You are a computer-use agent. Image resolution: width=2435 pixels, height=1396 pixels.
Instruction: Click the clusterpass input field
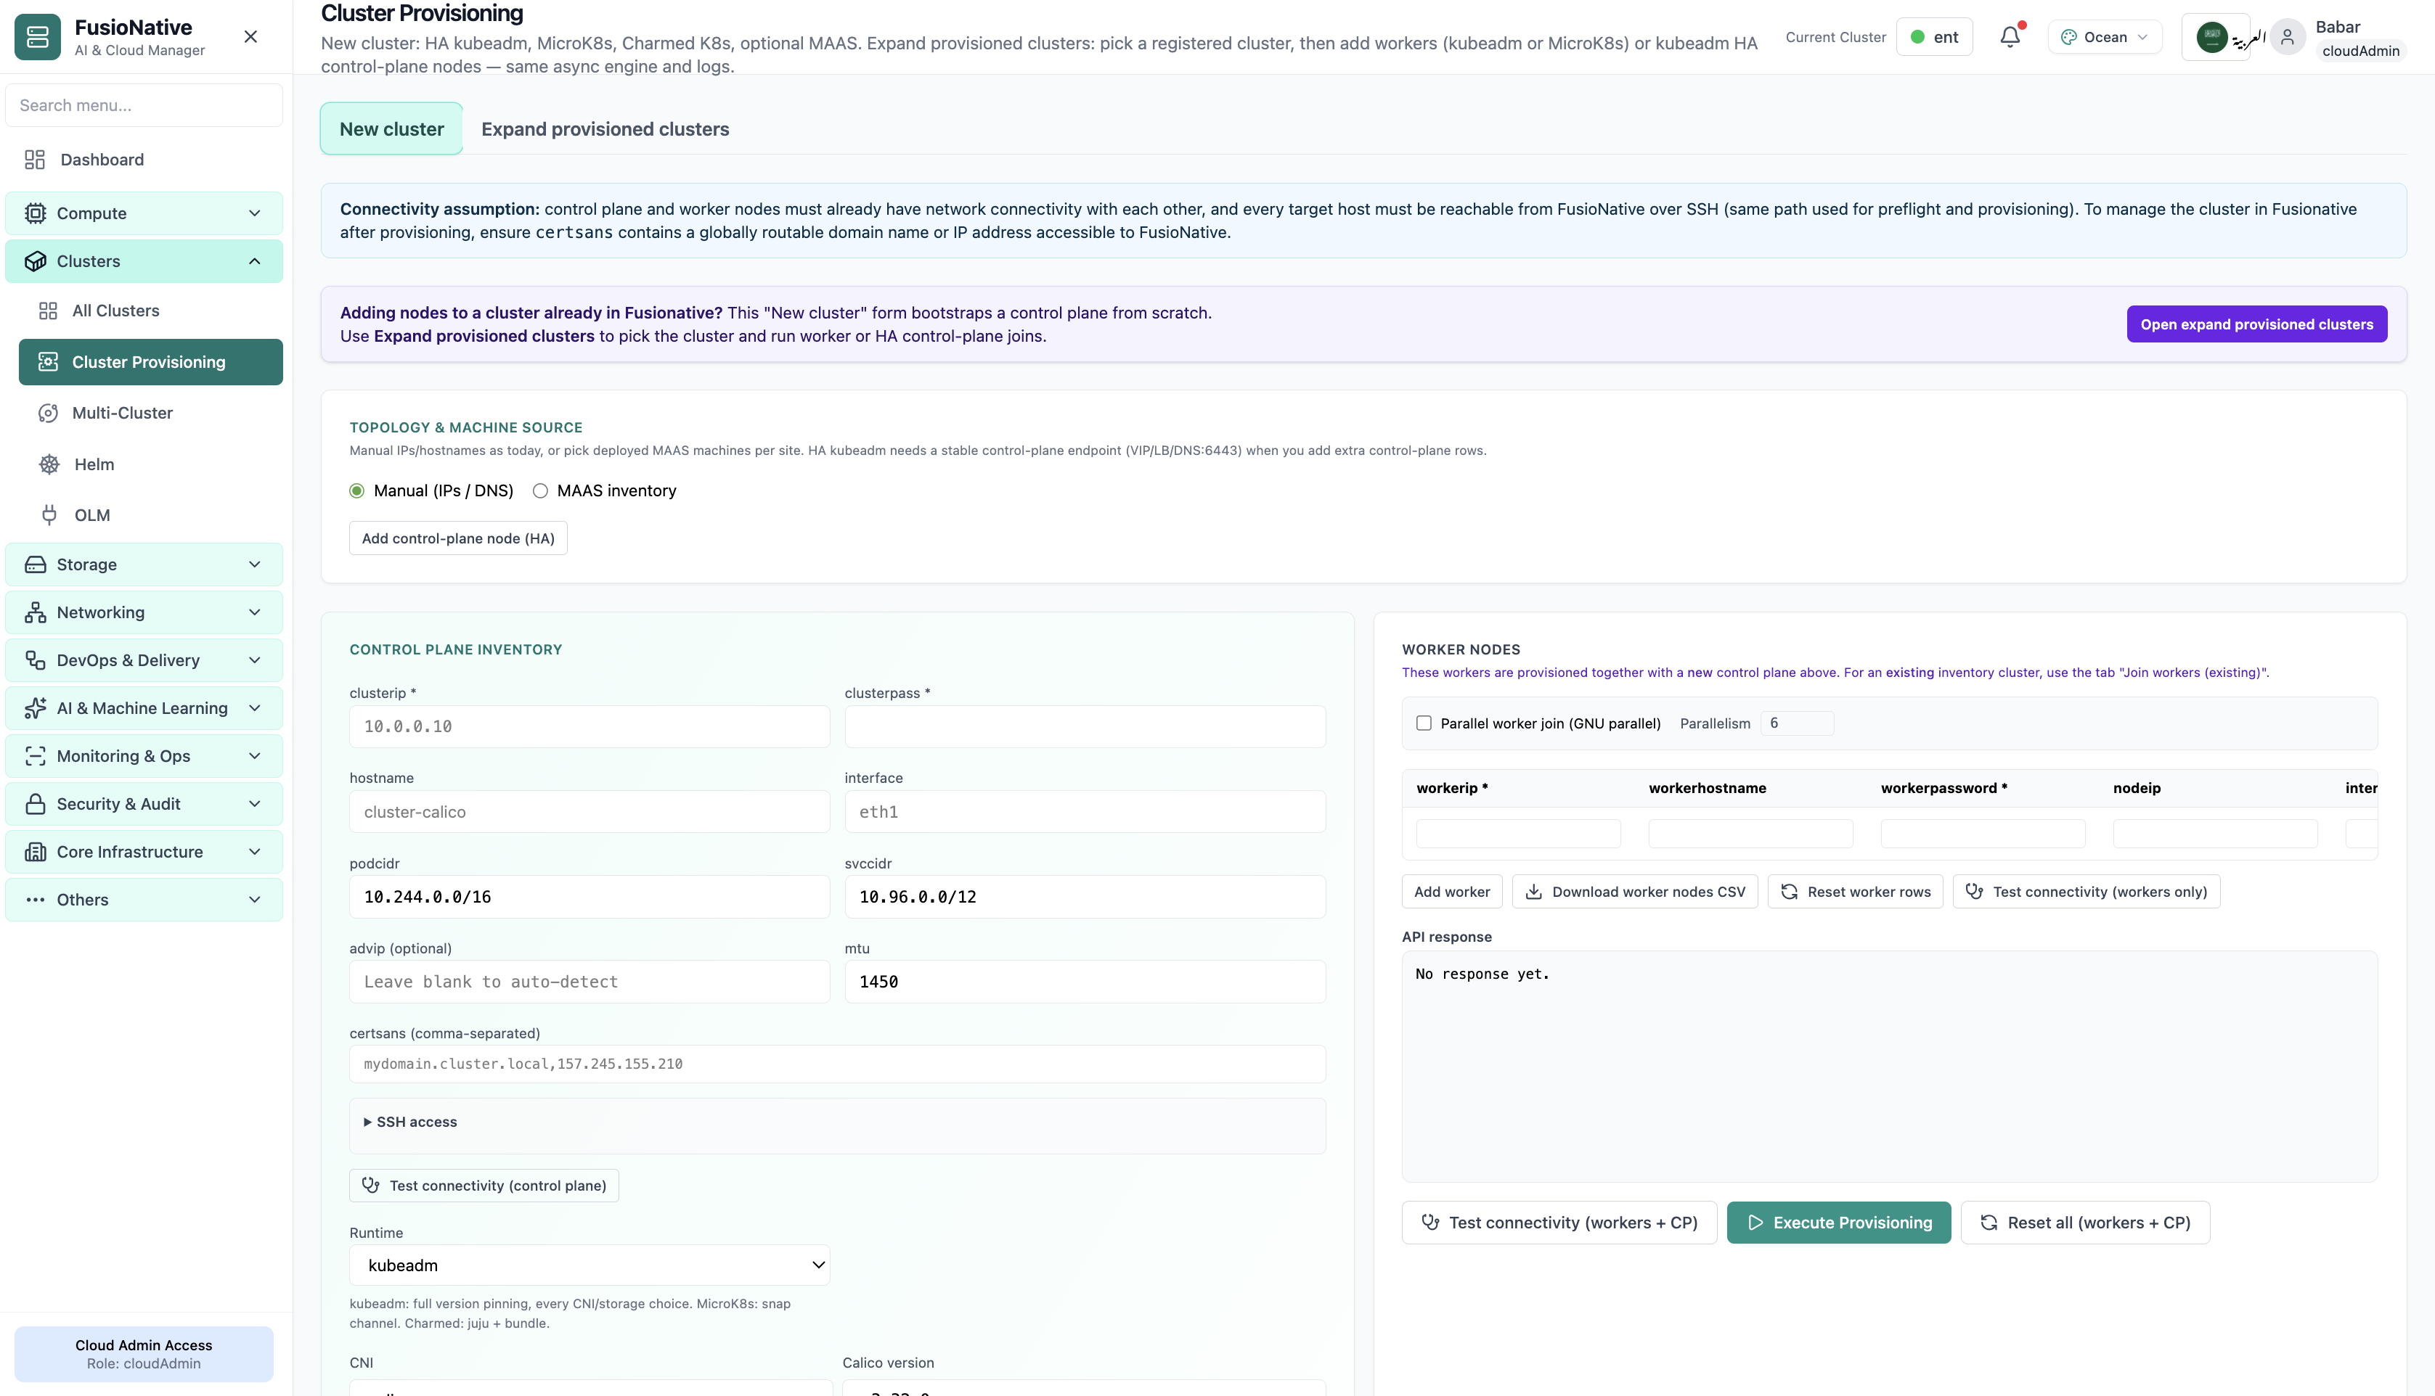(1085, 727)
